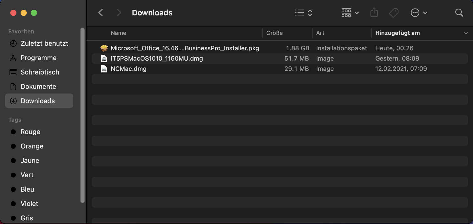Minimize window with the yellow button

[x=24, y=13]
